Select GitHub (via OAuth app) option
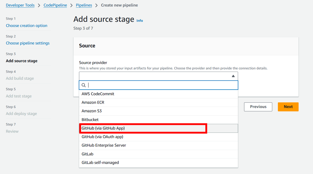The height and width of the screenshot is (174, 313). 159,137
